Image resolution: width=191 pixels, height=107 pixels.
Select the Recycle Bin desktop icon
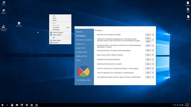tap(19, 24)
